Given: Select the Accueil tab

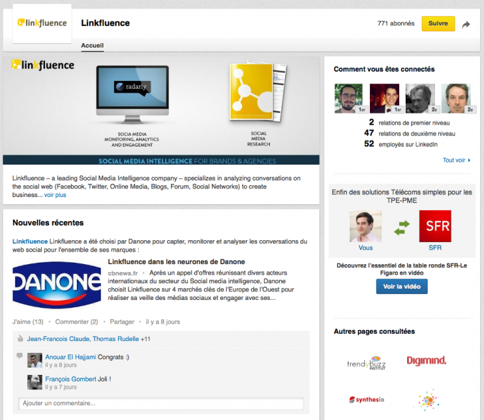Looking at the screenshot, I should (92, 45).
